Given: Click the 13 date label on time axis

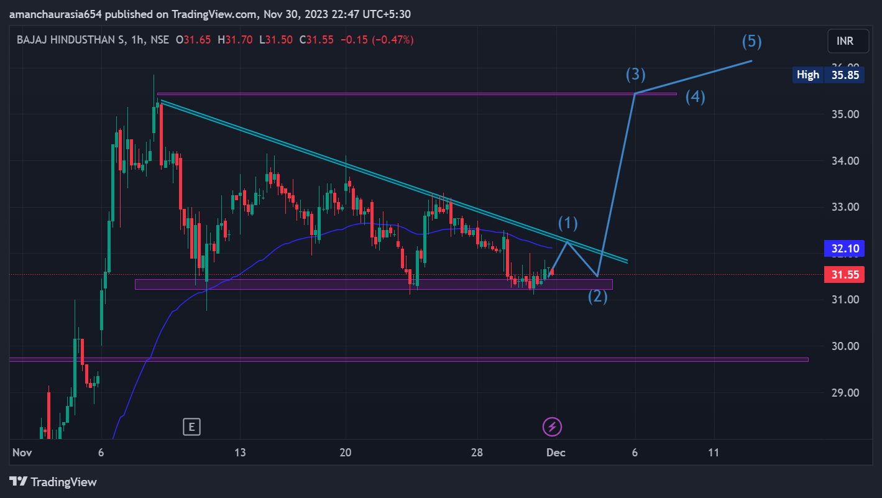Looking at the screenshot, I should (x=240, y=453).
